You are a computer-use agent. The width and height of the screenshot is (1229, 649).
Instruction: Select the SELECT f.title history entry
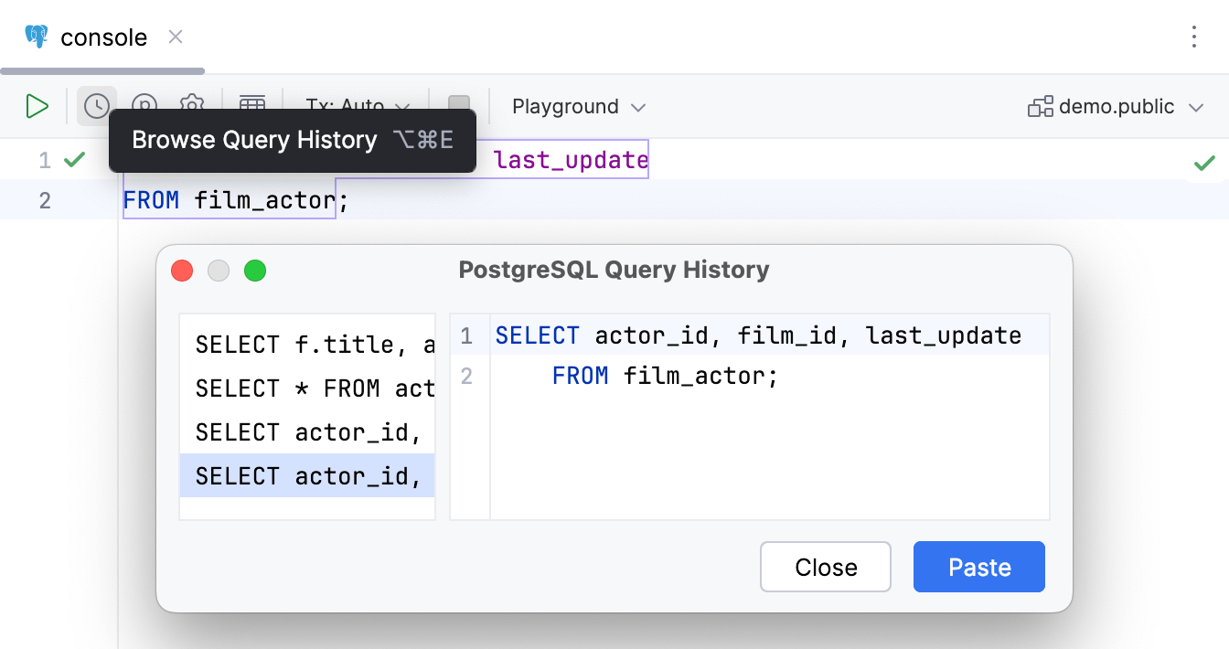pos(307,344)
